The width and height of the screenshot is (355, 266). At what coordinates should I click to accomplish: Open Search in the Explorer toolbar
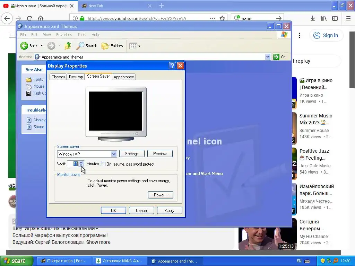[87, 46]
